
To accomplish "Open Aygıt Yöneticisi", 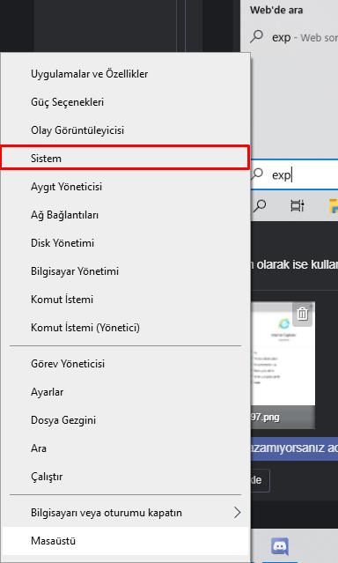I will click(x=125, y=187).
